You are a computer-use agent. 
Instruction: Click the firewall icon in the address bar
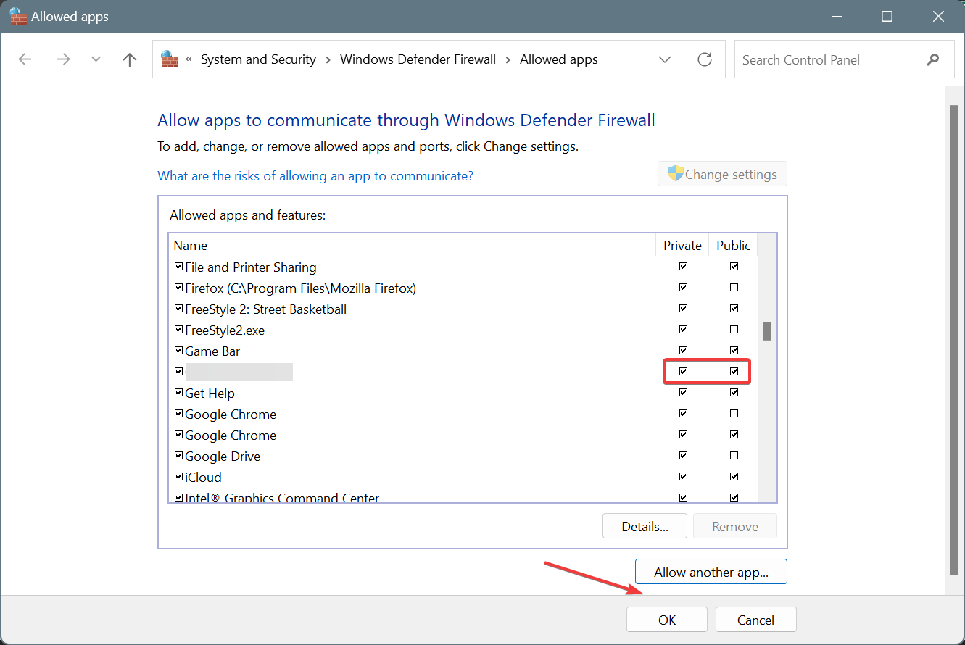(170, 59)
